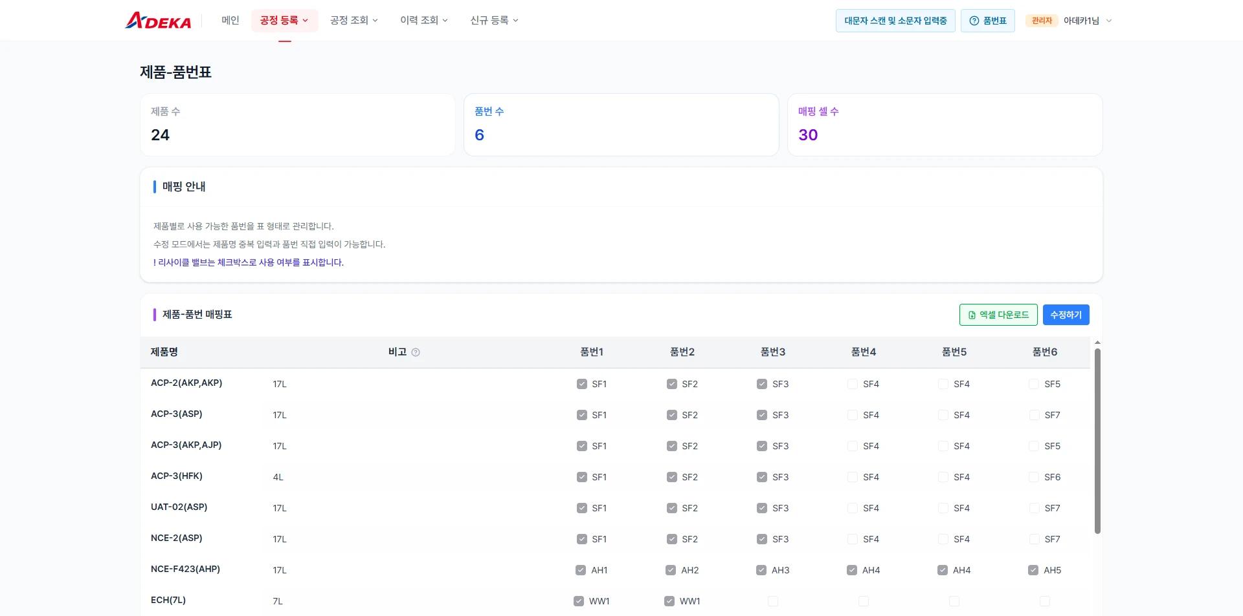Viewport: 1243px width, 616px height.
Task: Click product name NCE-F423(AHP)
Action: tap(185, 569)
